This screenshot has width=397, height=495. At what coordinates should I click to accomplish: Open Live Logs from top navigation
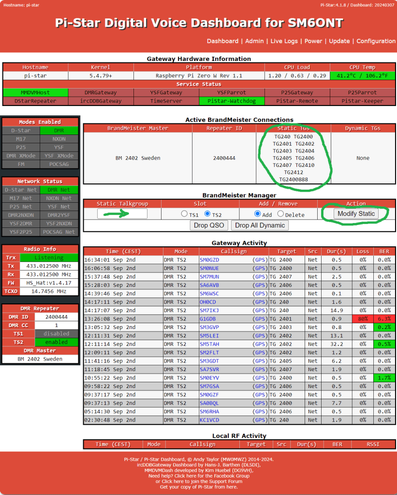click(x=284, y=41)
